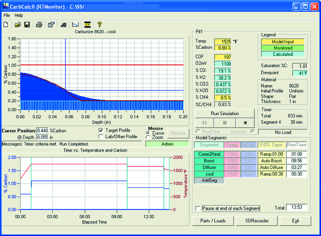This screenshot has height=236, width=321.
Task: Click the Come2Heat Temp cell 1750
Action: (x=232, y=154)
